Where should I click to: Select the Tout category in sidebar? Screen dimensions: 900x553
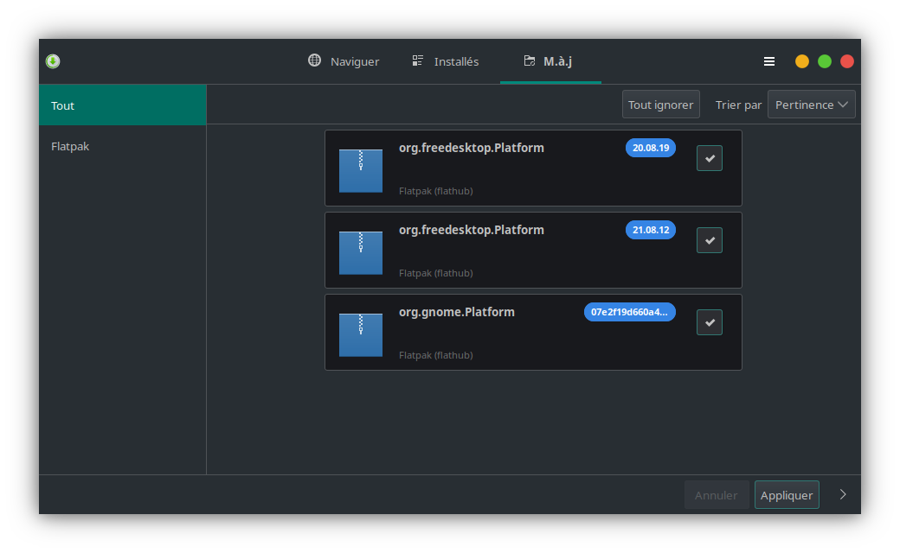(123, 105)
